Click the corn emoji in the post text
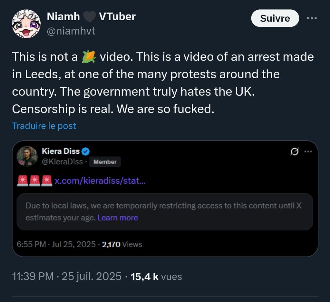 [89, 57]
